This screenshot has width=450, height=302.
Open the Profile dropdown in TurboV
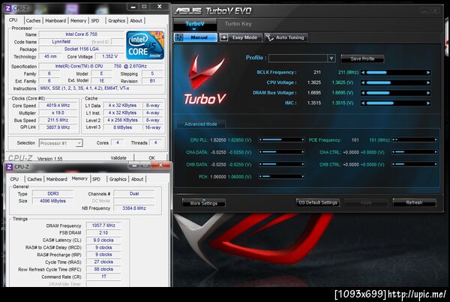click(x=331, y=58)
